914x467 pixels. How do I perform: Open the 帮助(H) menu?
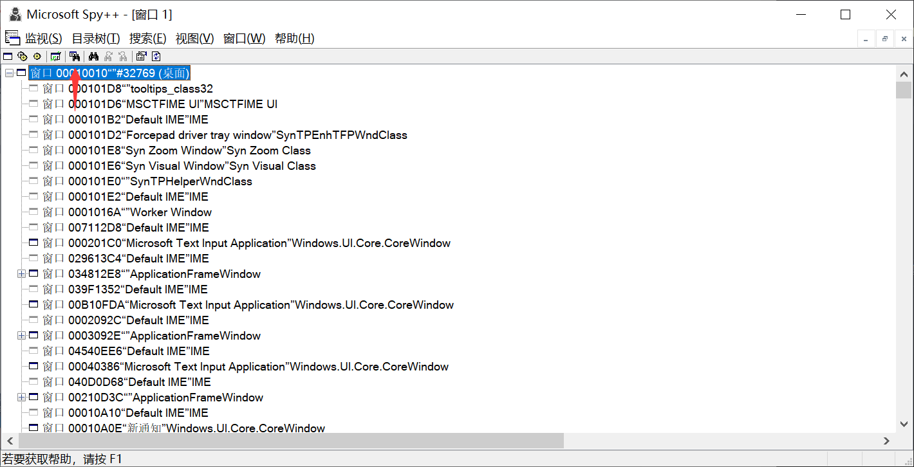[295, 39]
